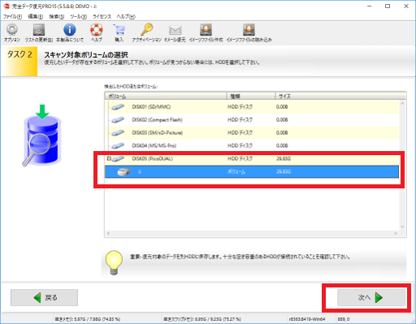Select the row text 'DISK03 (SM/xD-Picture)'

158,133
